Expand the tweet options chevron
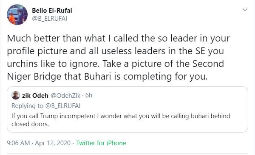Screen dimensions: 255x155 [245, 10]
